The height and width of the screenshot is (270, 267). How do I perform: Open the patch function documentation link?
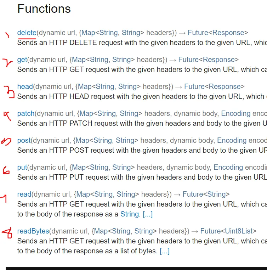tap(26, 114)
